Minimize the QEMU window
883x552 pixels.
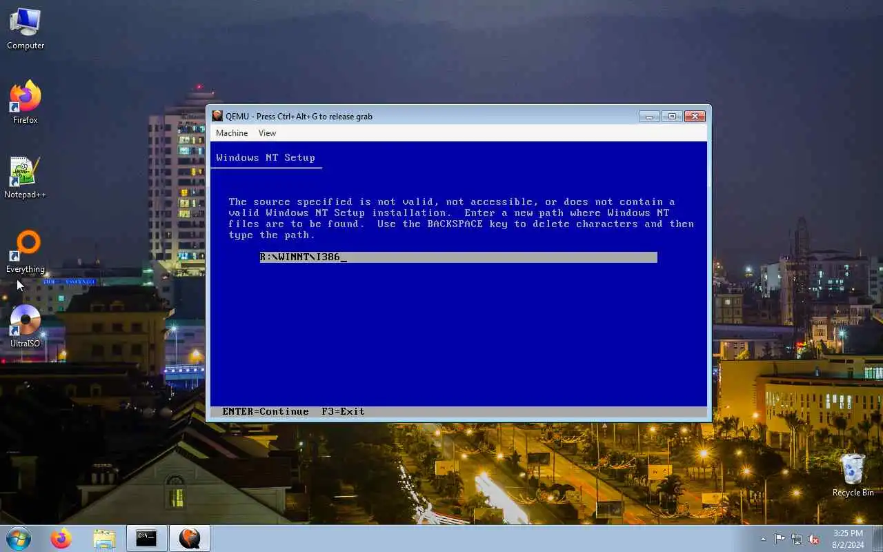pyautogui.click(x=649, y=117)
